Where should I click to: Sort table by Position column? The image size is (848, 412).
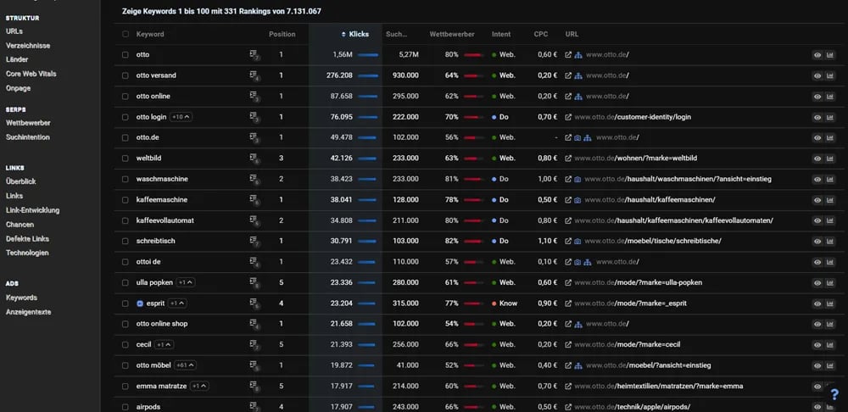(x=282, y=34)
